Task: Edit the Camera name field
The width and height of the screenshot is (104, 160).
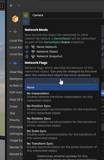Action: tap(66, 15)
